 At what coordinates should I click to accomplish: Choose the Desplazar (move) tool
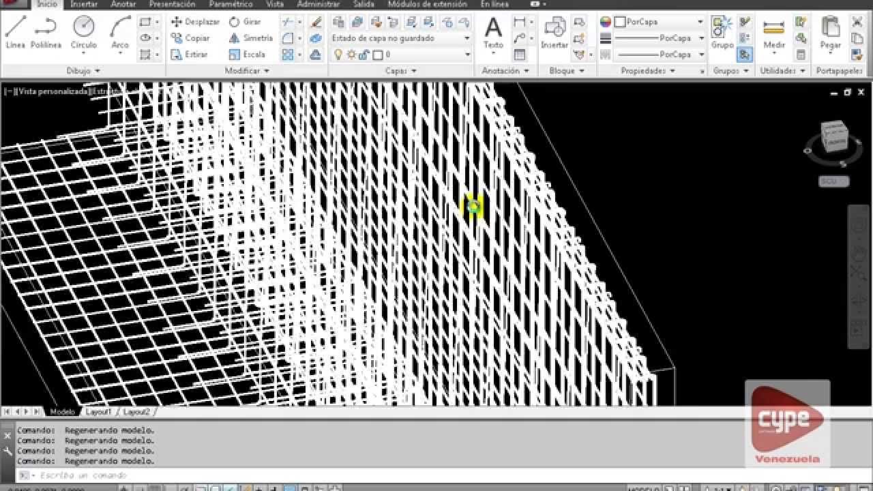(195, 22)
